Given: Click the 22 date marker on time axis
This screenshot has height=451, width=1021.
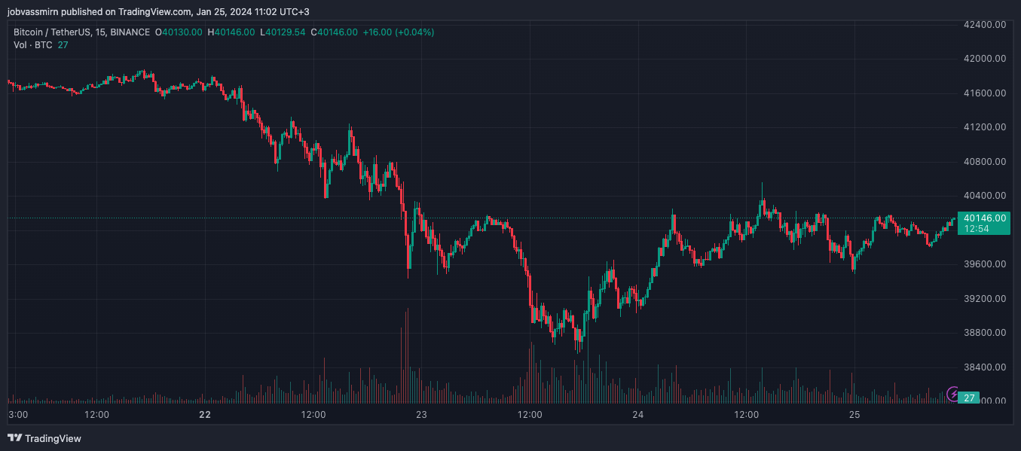Looking at the screenshot, I should coord(205,415).
